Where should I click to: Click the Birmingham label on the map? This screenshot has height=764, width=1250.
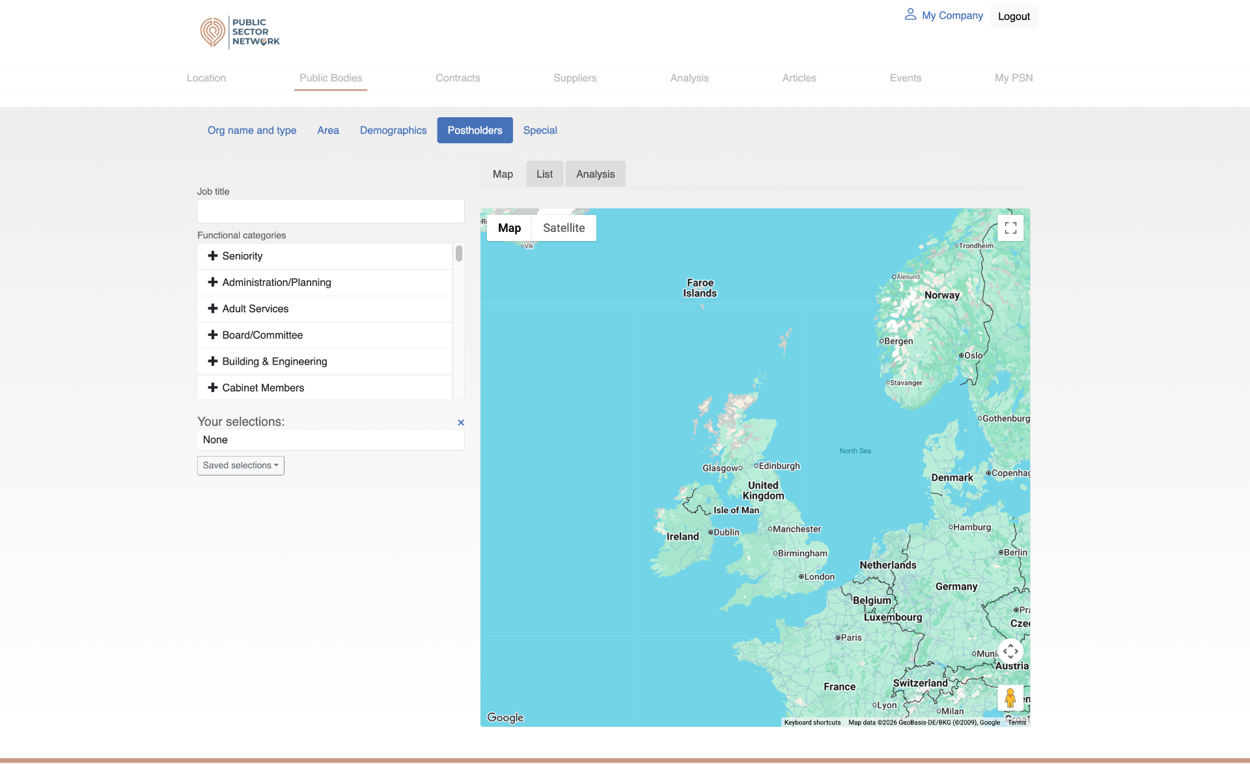tap(802, 554)
